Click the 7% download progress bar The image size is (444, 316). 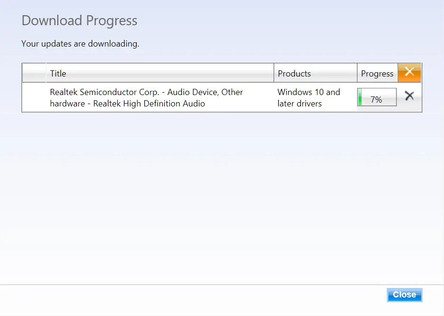pyautogui.click(x=377, y=97)
